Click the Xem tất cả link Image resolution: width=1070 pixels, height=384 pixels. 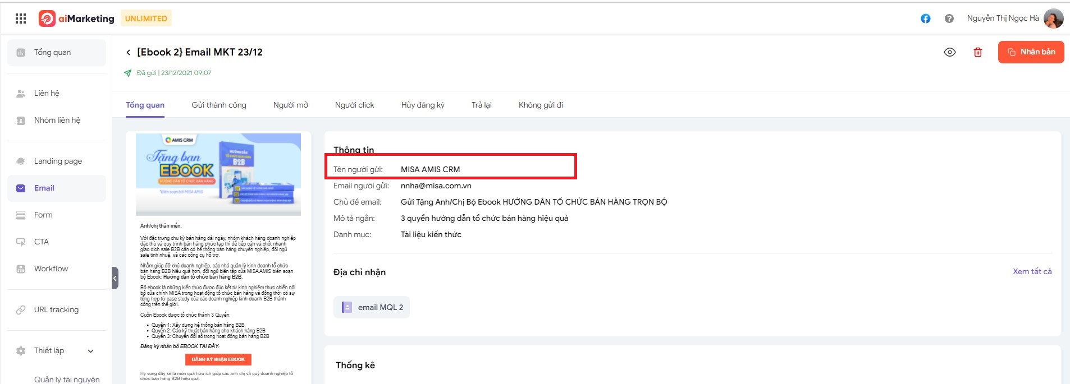point(1032,271)
